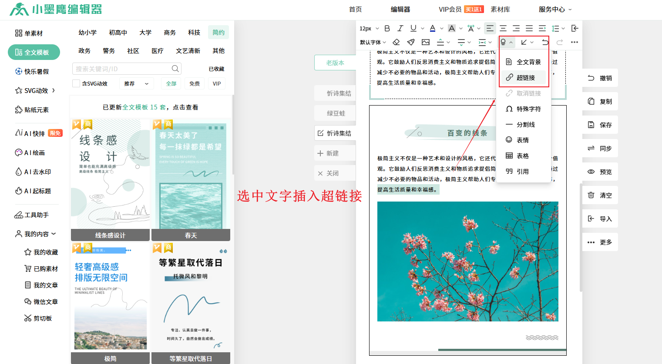Select the 科技 category tag
The height and width of the screenshot is (364, 662).
pyautogui.click(x=194, y=33)
